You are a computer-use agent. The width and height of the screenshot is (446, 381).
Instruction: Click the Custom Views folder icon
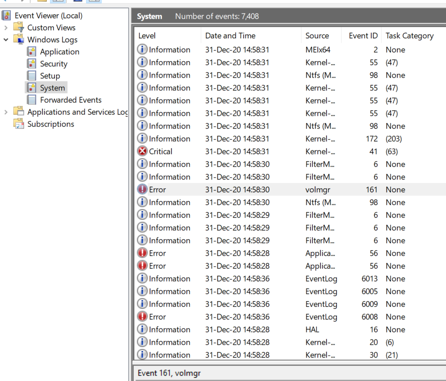[19, 28]
